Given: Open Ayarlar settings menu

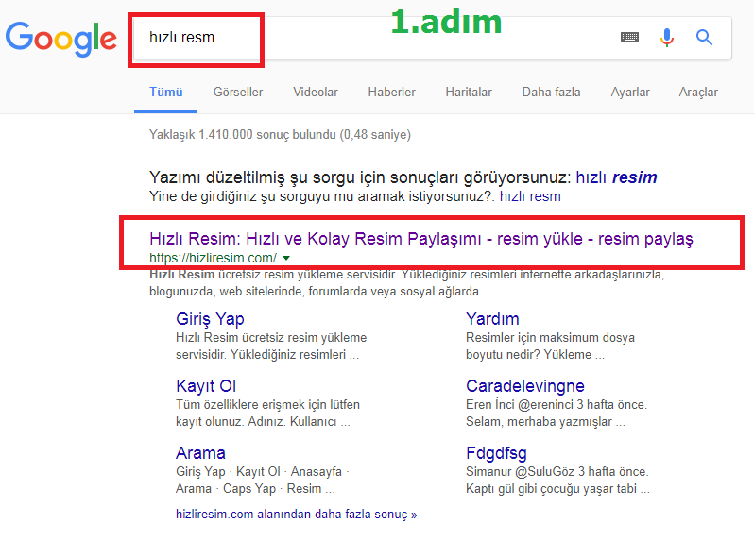Looking at the screenshot, I should pos(630,93).
